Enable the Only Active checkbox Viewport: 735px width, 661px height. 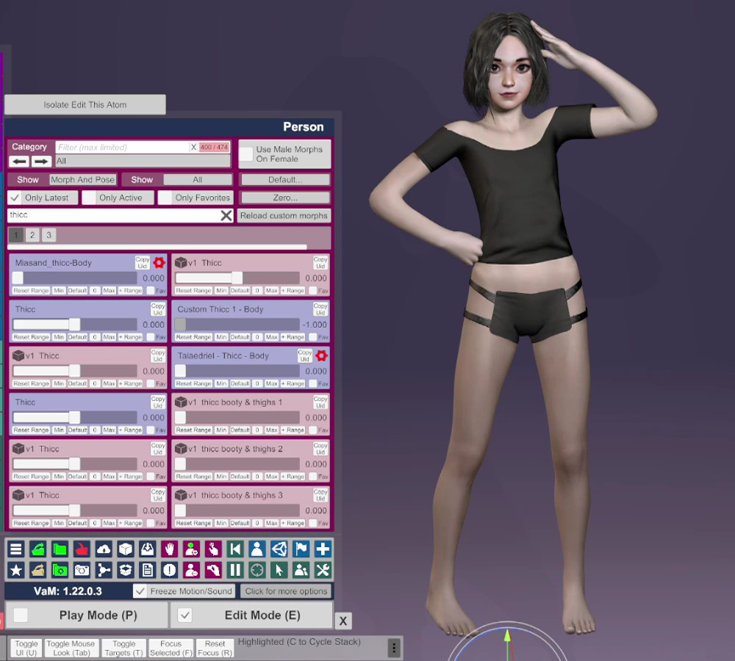(x=89, y=198)
